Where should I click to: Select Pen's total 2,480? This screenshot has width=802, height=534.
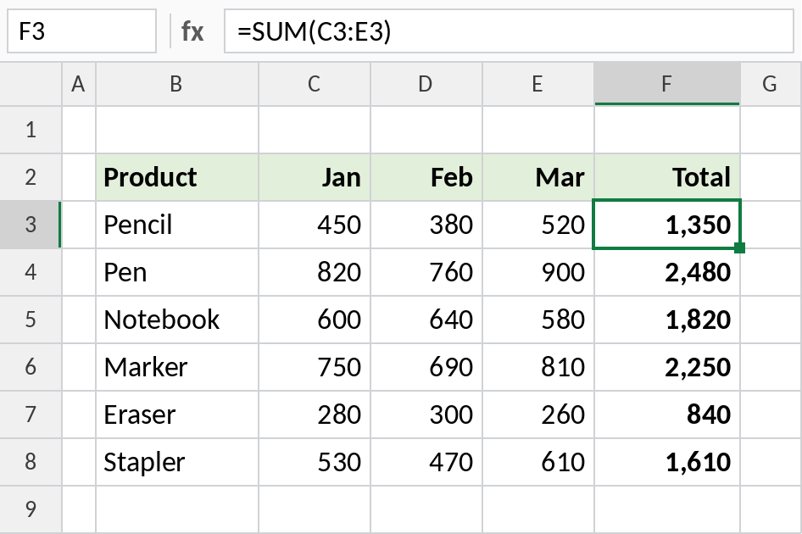667,272
